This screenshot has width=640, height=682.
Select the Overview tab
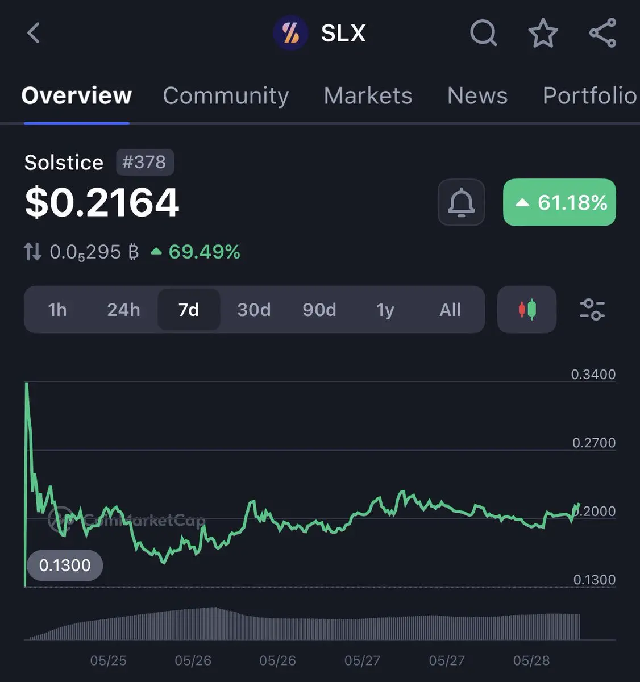pos(77,95)
